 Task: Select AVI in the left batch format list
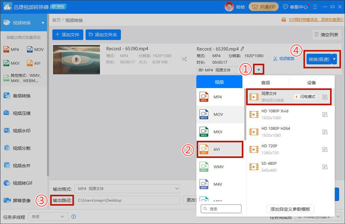coord(34,63)
